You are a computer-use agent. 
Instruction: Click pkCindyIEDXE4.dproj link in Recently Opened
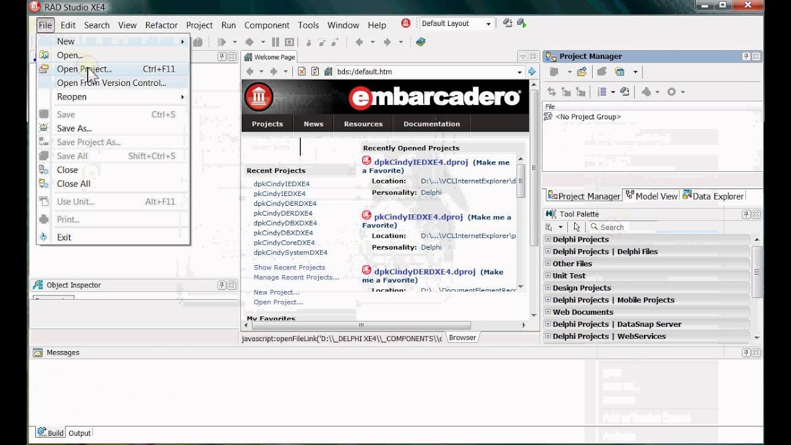click(x=418, y=217)
